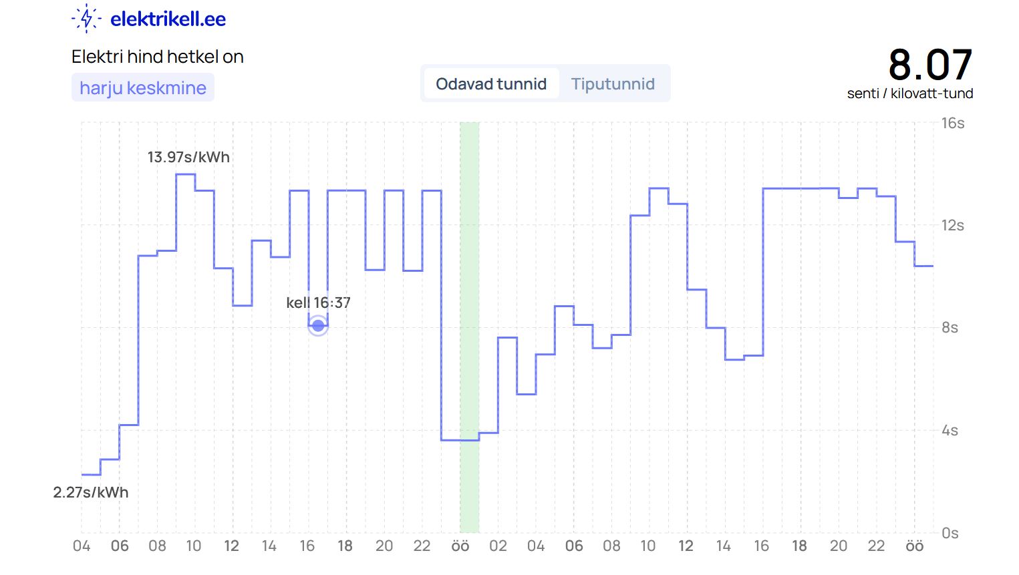Click the 4s label on the price axis
Screen dimensions: 1019x575
950,430
